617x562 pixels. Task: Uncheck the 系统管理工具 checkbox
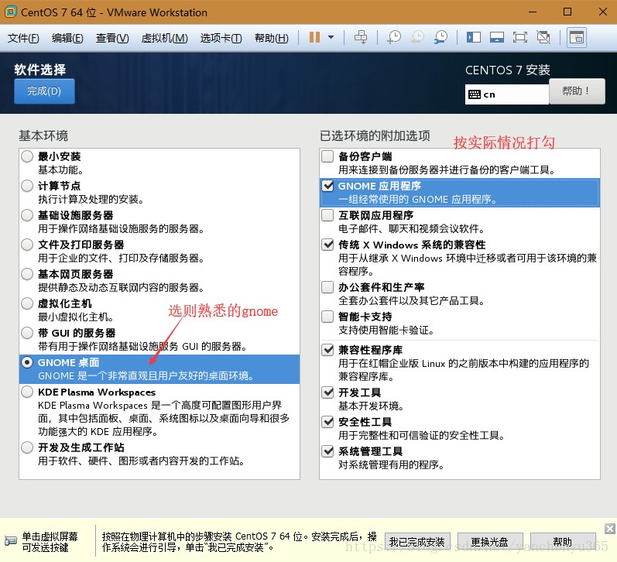point(327,451)
